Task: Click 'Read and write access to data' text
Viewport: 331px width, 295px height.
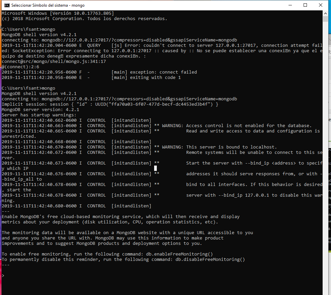Action: click(225, 131)
